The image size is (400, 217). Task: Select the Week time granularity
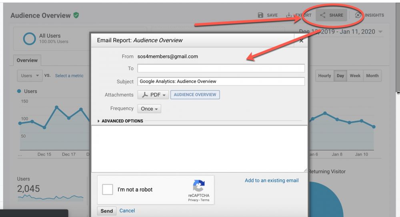tap(355, 76)
